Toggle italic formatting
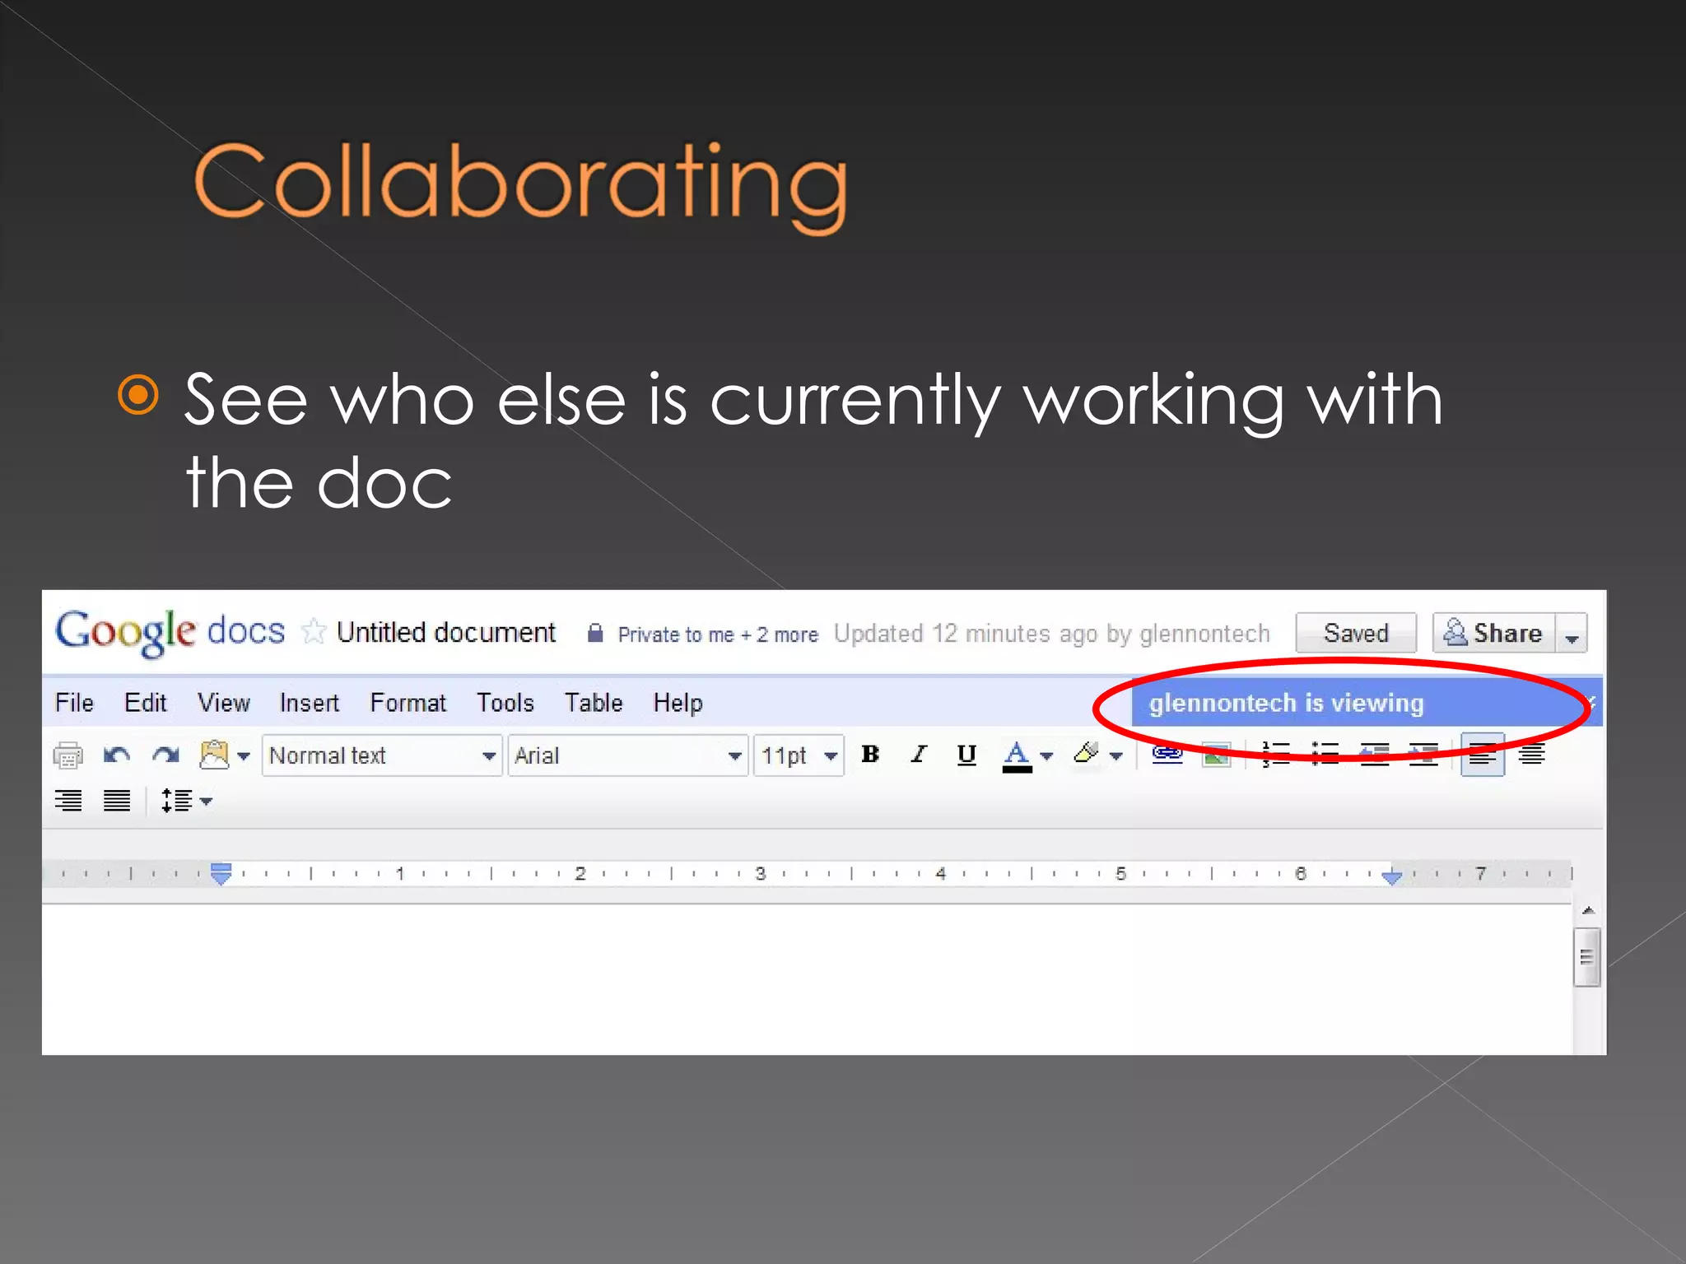The width and height of the screenshot is (1686, 1264). (x=919, y=754)
